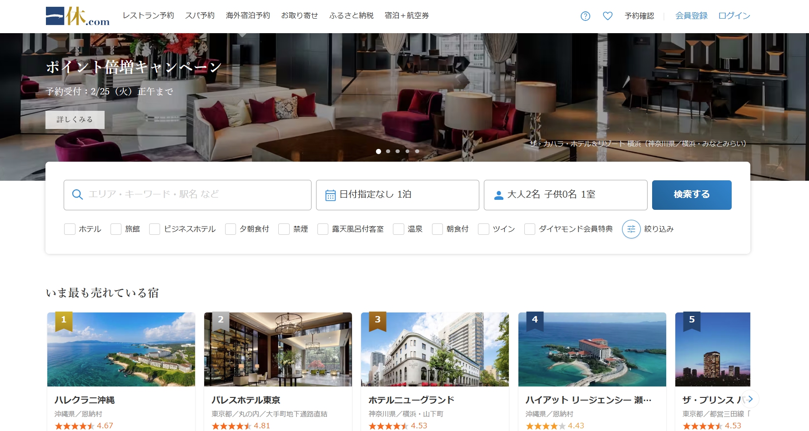Click 東京都/丸の内/大手町地下通路直結 text
Image resolution: width=809 pixels, height=431 pixels.
coord(269,414)
